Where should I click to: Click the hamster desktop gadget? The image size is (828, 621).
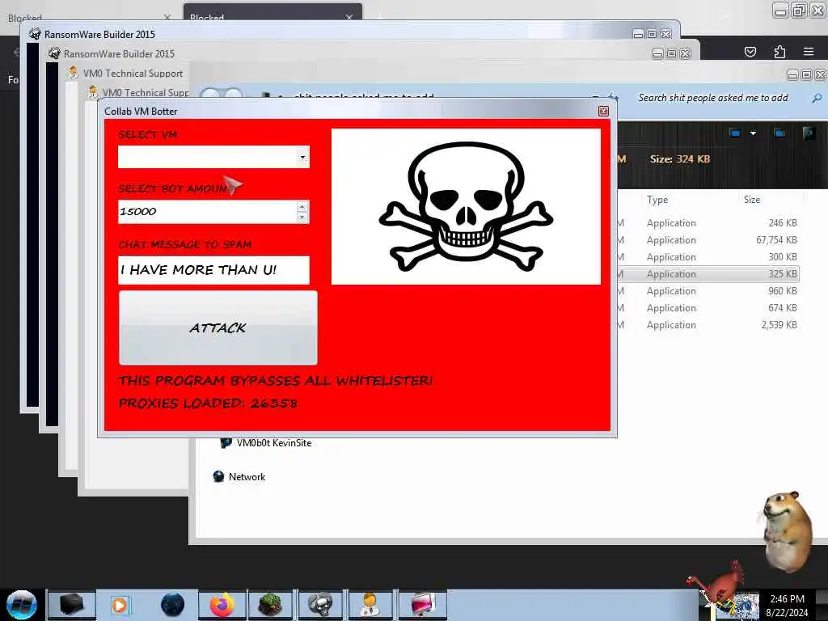pyautogui.click(x=786, y=532)
